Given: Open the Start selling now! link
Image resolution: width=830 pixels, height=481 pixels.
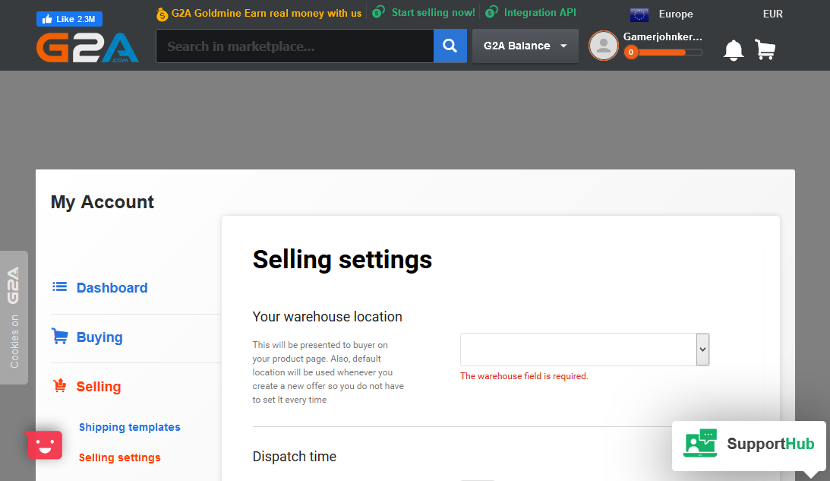Looking at the screenshot, I should (x=433, y=12).
